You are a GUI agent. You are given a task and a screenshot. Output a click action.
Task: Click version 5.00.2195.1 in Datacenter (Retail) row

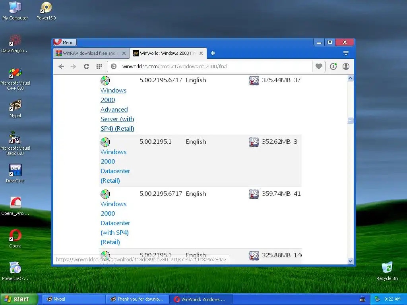[155, 142]
